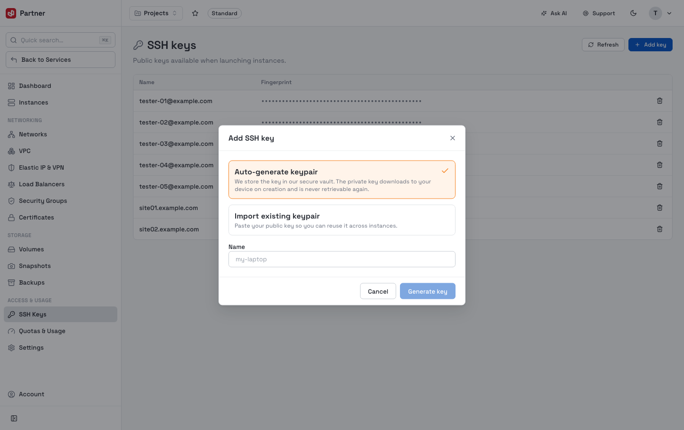Delete tester-04@example.com key via trash icon
This screenshot has width=684, height=430.
point(660,165)
